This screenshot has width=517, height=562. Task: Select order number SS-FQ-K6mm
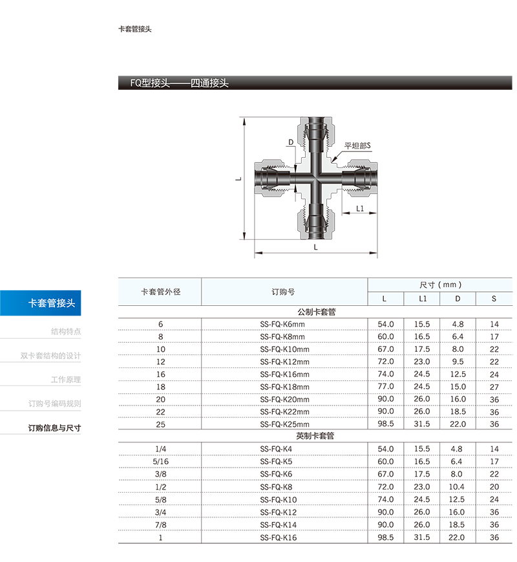click(x=282, y=325)
